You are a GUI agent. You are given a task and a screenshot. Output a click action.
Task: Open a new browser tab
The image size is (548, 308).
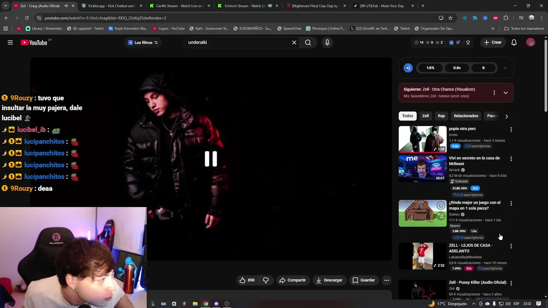423,6
